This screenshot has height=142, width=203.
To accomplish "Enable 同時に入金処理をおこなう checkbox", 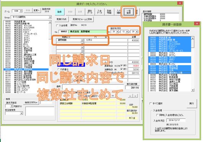I will coord(157,115).
